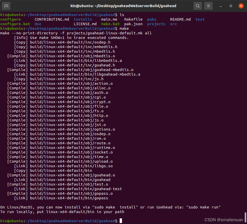
Task: Click the 'bin/libmbedtls.a' link line
Action: pyautogui.click(x=68, y=61)
